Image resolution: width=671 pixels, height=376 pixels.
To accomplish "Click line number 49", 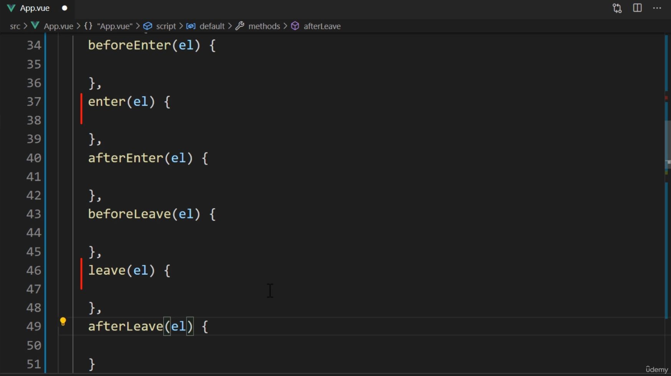I will point(34,326).
